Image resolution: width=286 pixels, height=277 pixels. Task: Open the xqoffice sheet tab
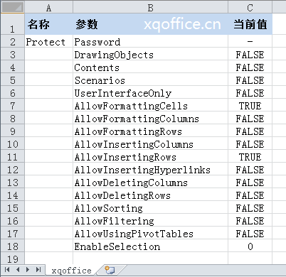tap(72, 271)
